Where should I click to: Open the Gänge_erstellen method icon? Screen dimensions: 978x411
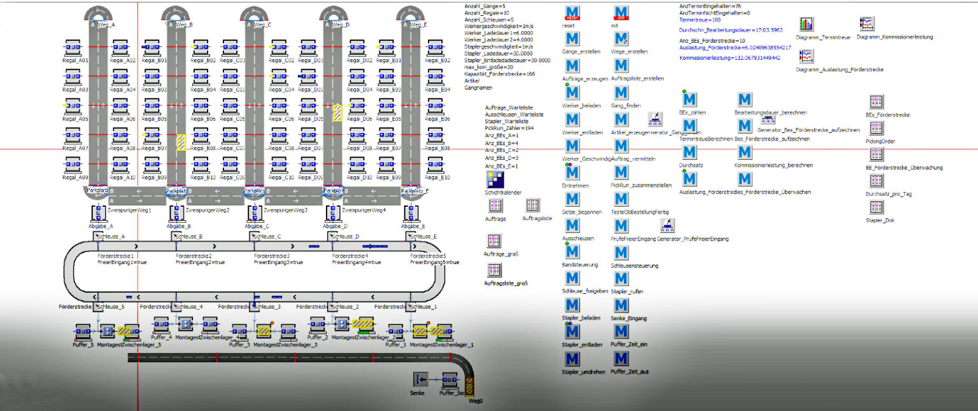tap(572, 39)
